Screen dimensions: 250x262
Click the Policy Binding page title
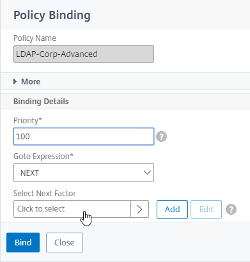coord(52,15)
